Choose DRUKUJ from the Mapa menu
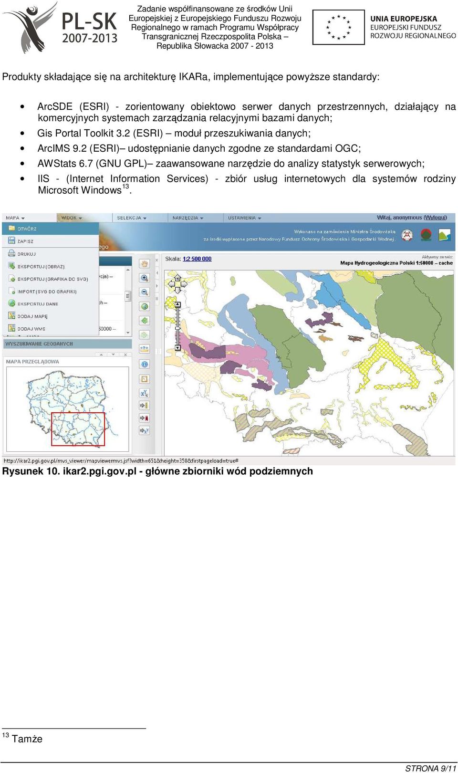This screenshot has height=773, width=458. click(x=50, y=254)
